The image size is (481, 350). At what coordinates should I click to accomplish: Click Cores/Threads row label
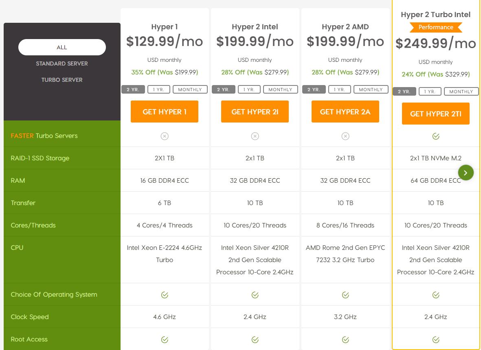click(x=33, y=225)
